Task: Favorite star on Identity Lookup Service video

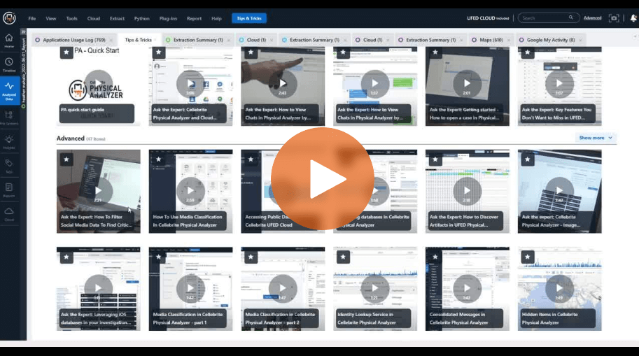Action: click(343, 257)
